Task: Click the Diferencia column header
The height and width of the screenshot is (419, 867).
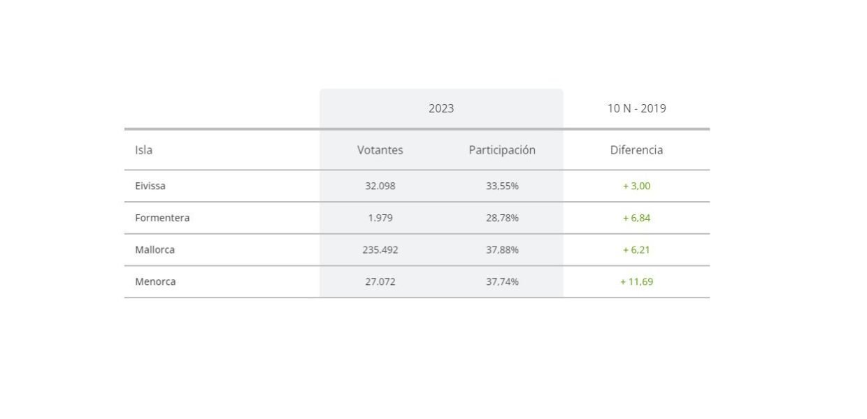Action: (x=636, y=149)
